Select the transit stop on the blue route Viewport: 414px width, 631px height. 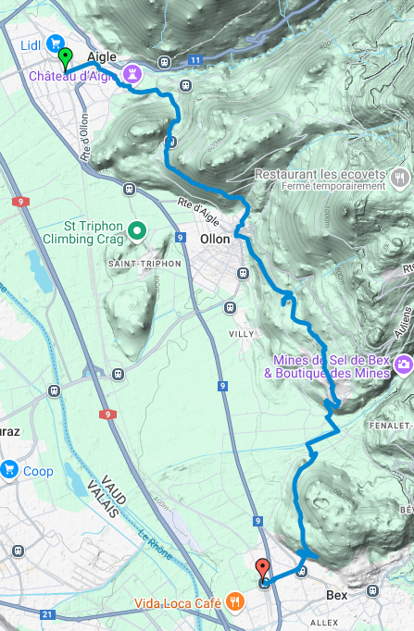coord(171,142)
